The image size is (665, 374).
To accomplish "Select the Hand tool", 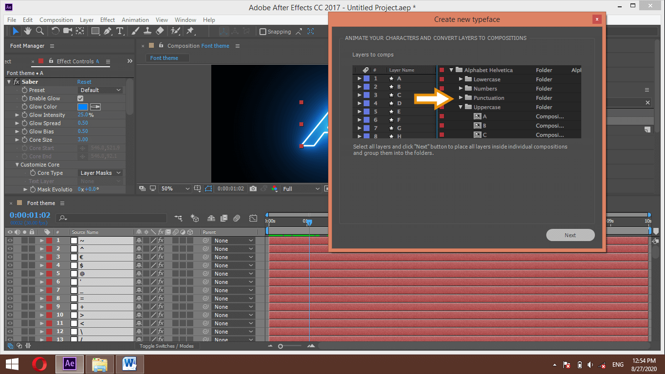I will click(28, 31).
